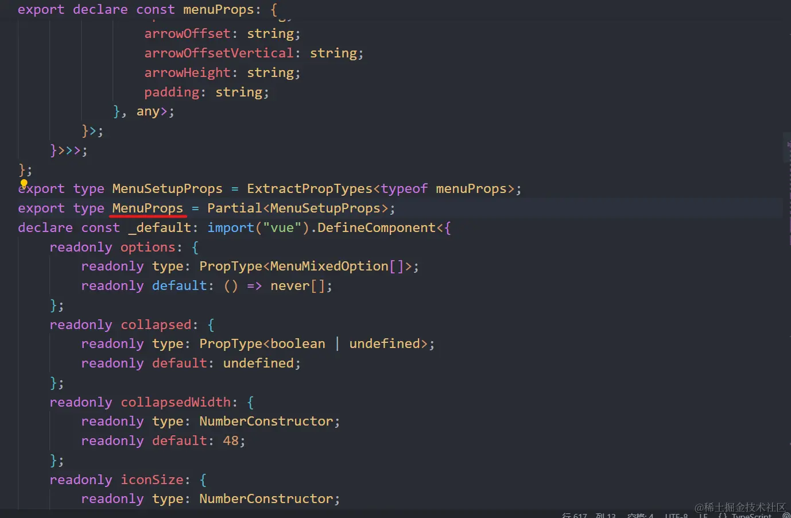Click the line 617 column 13 status indicator

pos(589,515)
